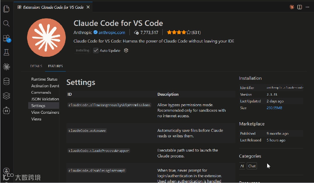Switch to the DETAILS tab
The image size is (314, 183).
point(36,66)
